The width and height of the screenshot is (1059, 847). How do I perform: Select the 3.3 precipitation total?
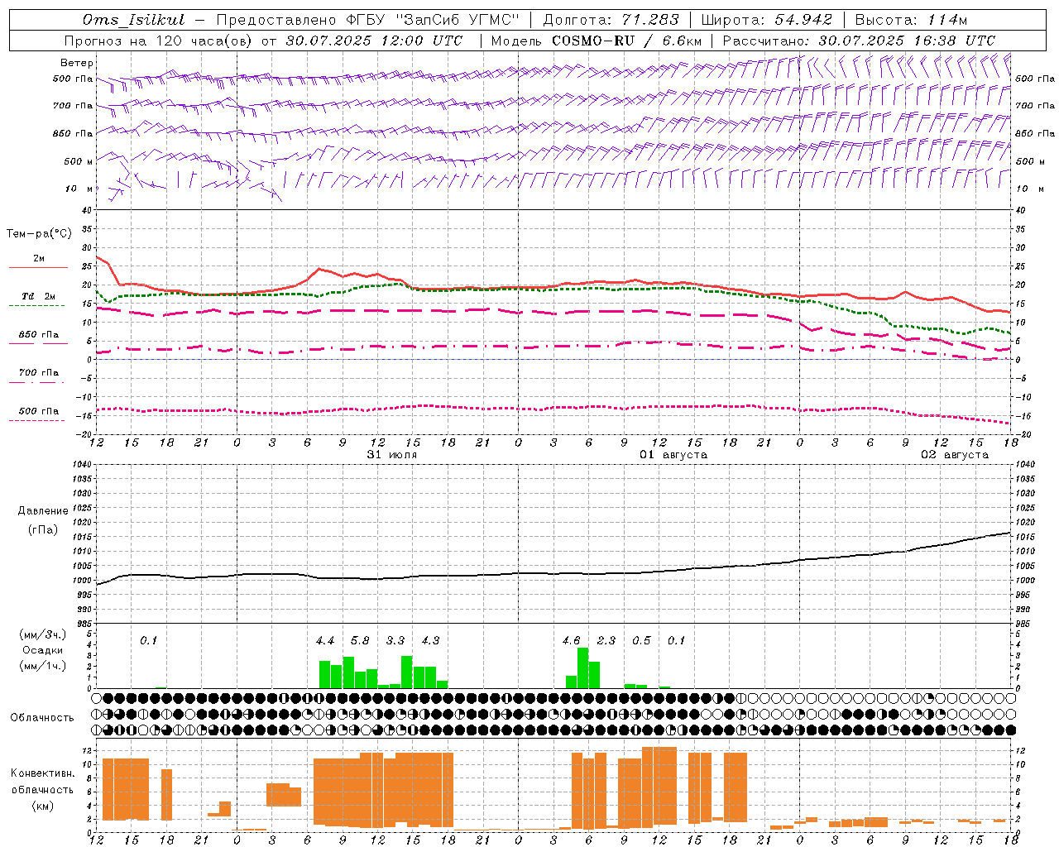pyautogui.click(x=395, y=640)
